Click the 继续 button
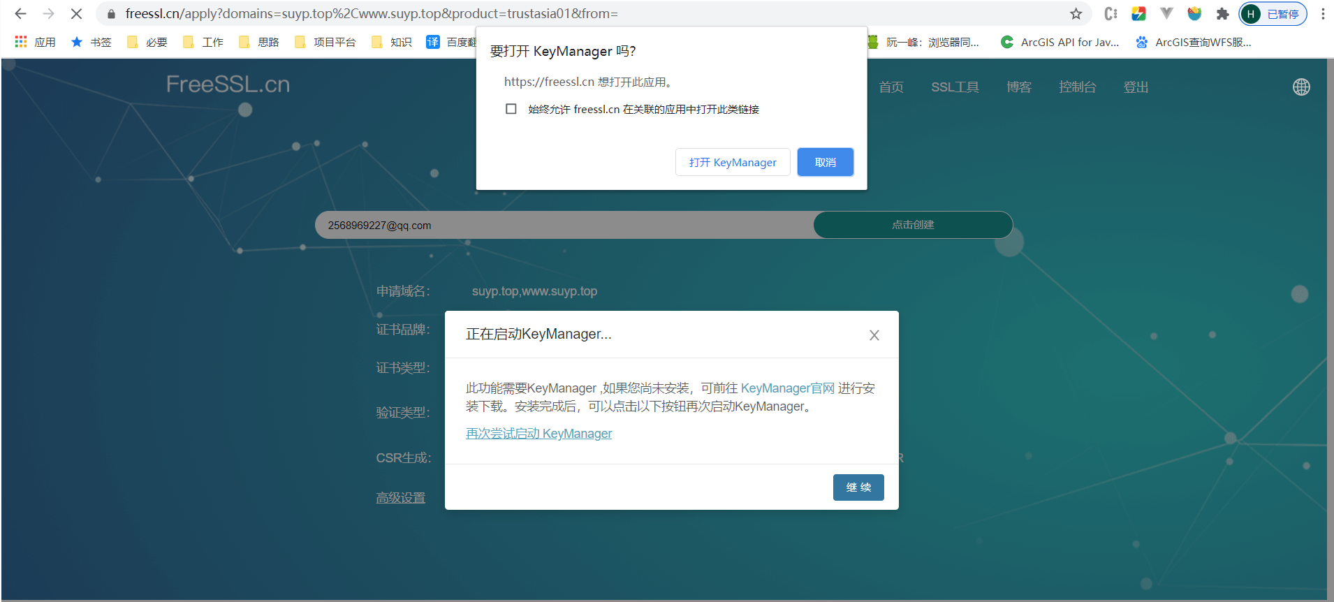The width and height of the screenshot is (1334, 602). point(858,487)
